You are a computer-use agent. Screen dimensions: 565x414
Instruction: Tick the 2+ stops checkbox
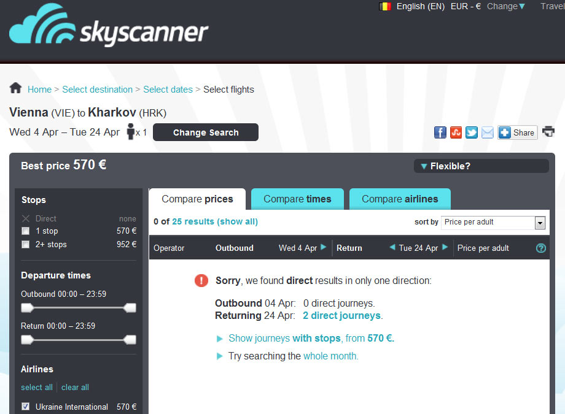coord(26,245)
